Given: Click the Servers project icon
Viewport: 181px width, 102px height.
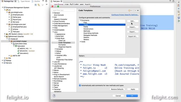Looking at the screenshot, I should point(5,63).
